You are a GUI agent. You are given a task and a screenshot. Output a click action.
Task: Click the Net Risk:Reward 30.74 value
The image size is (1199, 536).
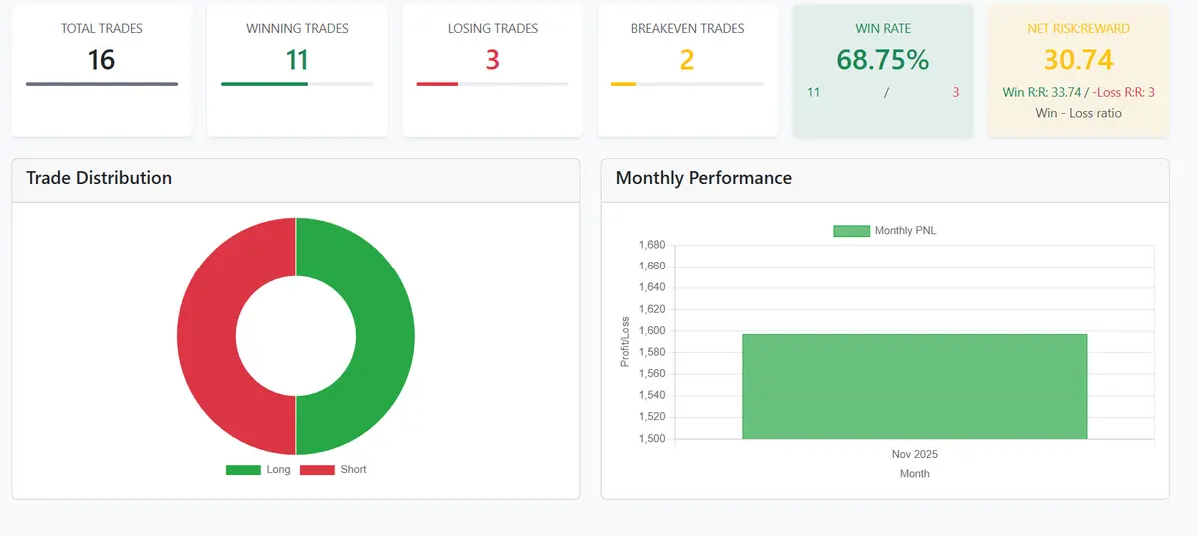(1079, 60)
